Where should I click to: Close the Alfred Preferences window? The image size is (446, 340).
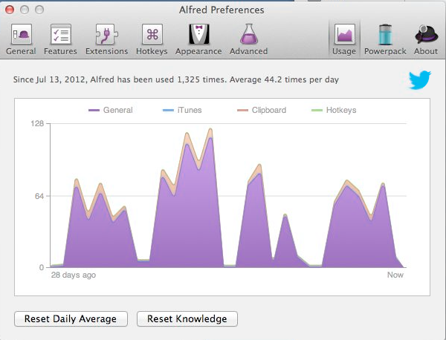[x=10, y=10]
